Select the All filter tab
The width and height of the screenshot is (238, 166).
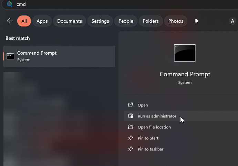[24, 21]
